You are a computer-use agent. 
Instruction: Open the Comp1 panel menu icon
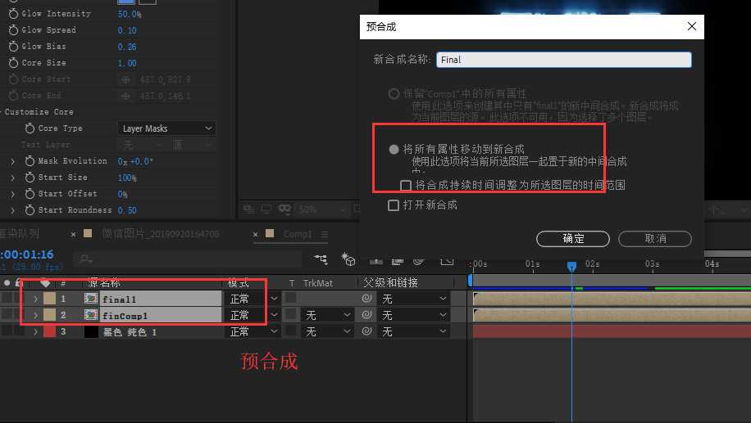pyautogui.click(x=325, y=234)
